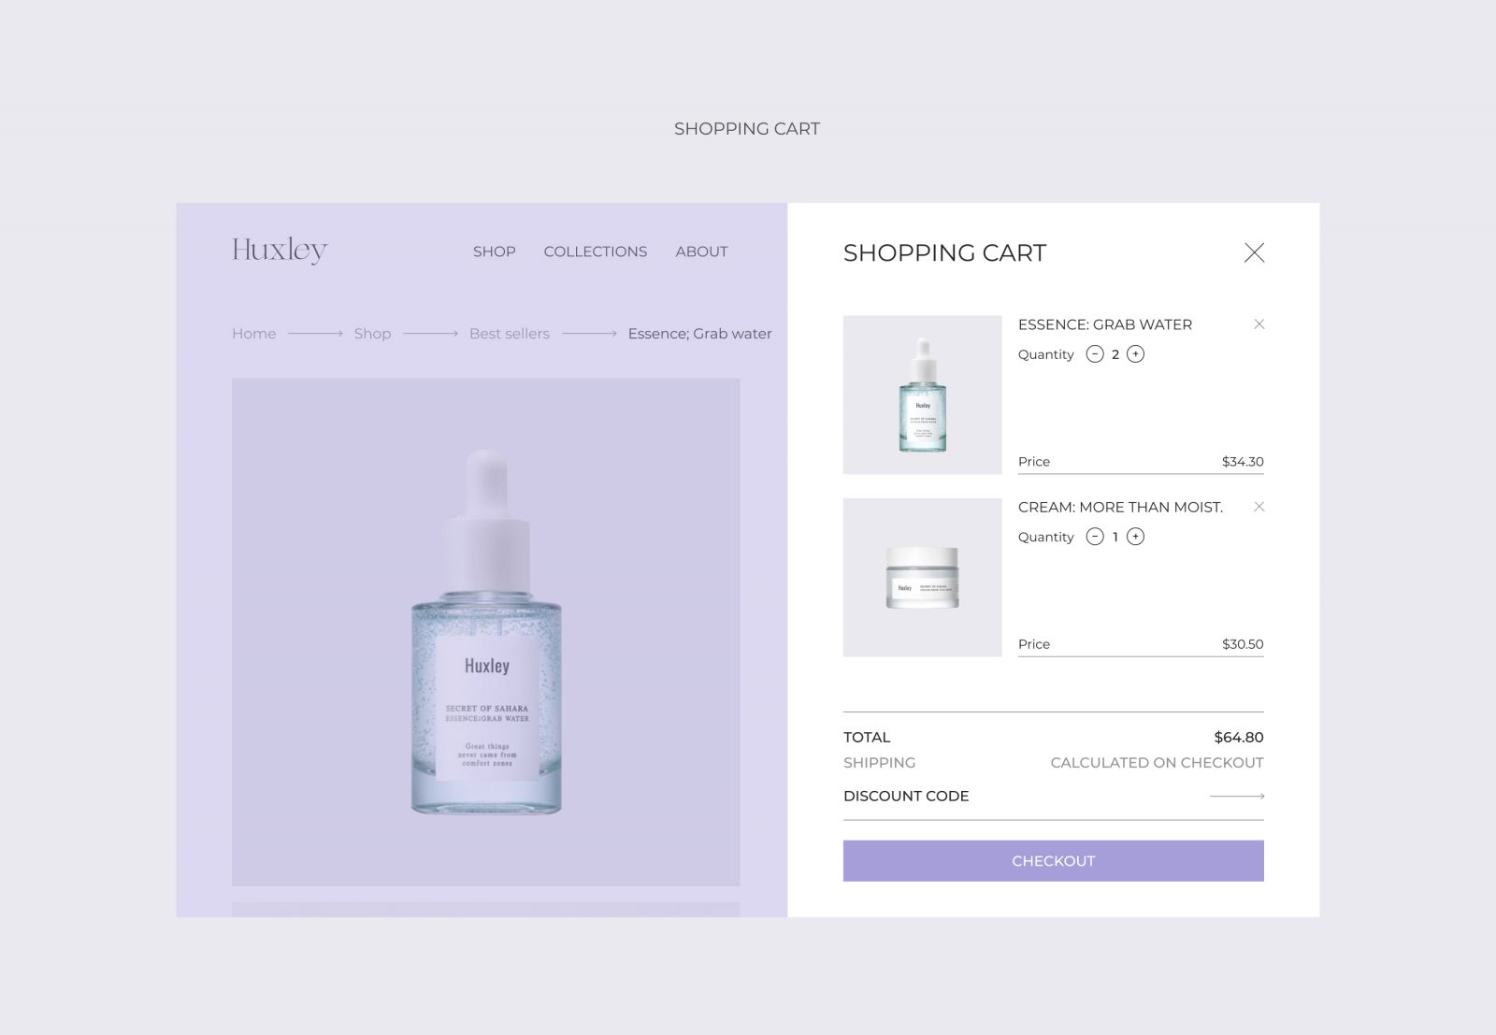
Task: Click the Checkout button
Action: [1054, 861]
